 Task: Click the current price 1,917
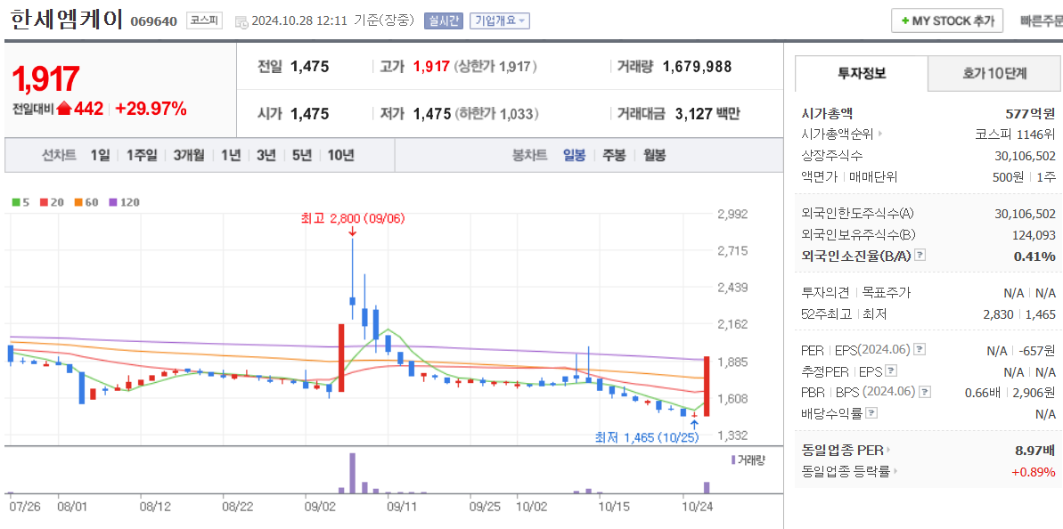(x=46, y=79)
